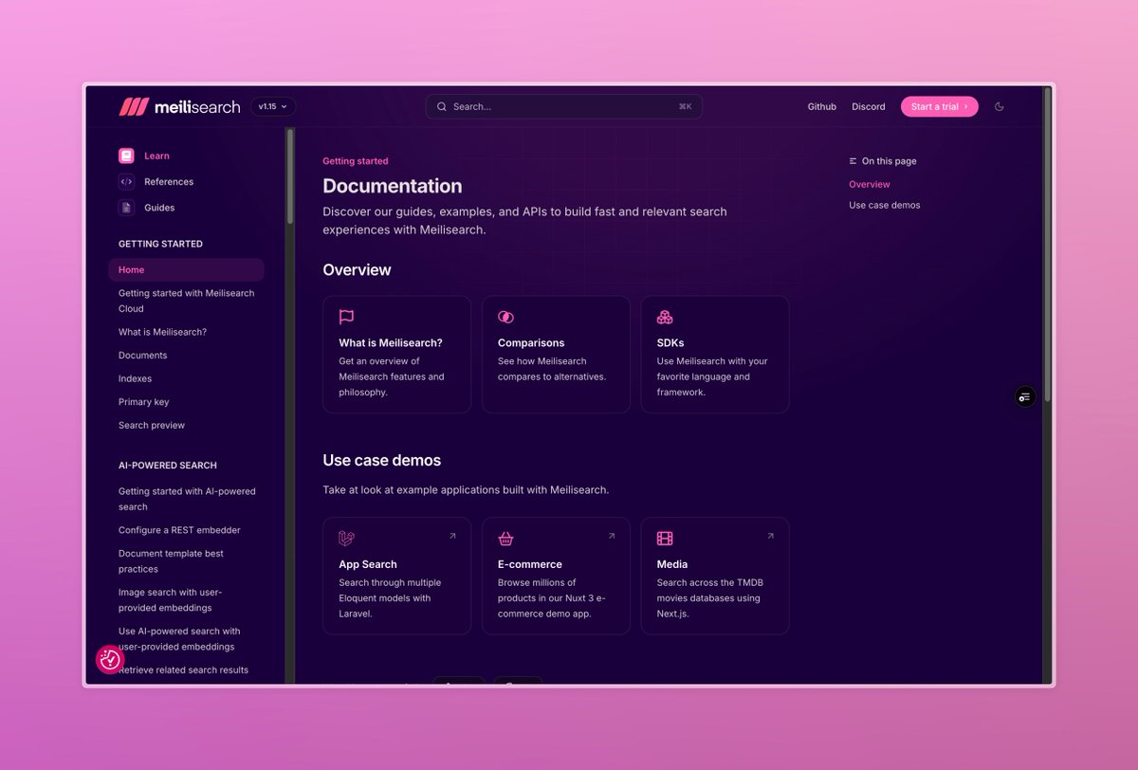Click the Getting started breadcrumb

point(355,161)
